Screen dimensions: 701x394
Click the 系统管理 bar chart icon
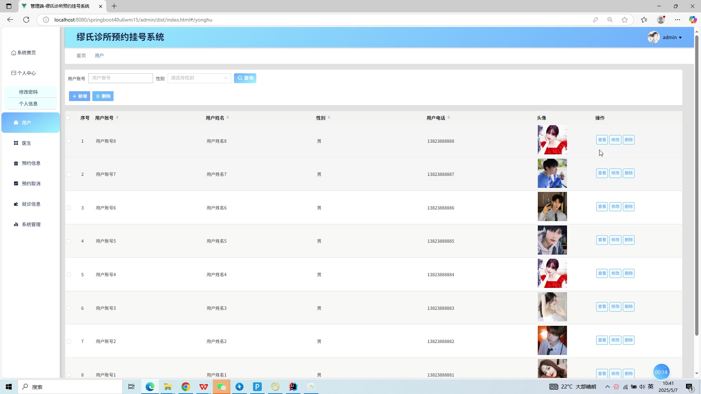click(x=16, y=224)
